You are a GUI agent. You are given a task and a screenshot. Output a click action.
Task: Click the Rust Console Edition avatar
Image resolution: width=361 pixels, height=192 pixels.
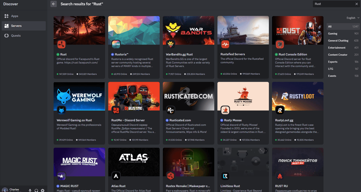pos(280,44)
